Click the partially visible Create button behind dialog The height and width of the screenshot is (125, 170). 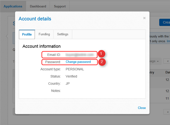point(165,22)
